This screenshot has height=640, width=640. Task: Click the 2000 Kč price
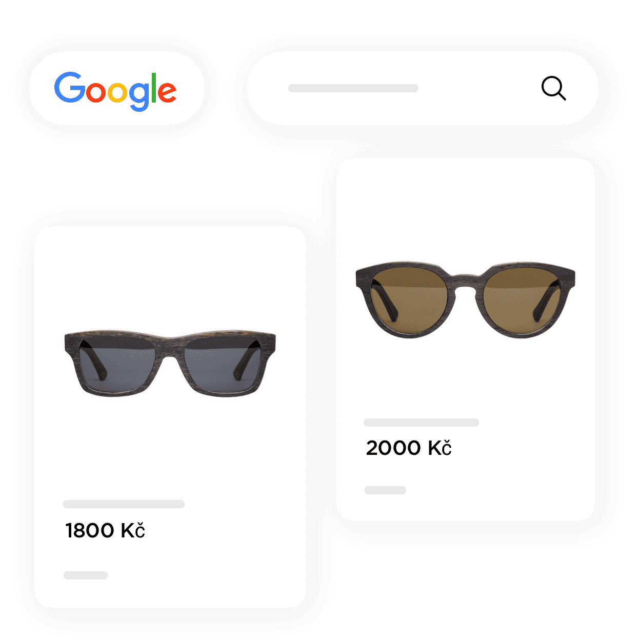(x=409, y=448)
